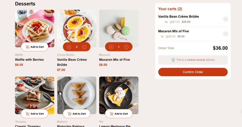Image resolution: width=242 pixels, height=127 pixels.
Task: Remove Macaron Mix of Five from cart
Action: (226, 34)
